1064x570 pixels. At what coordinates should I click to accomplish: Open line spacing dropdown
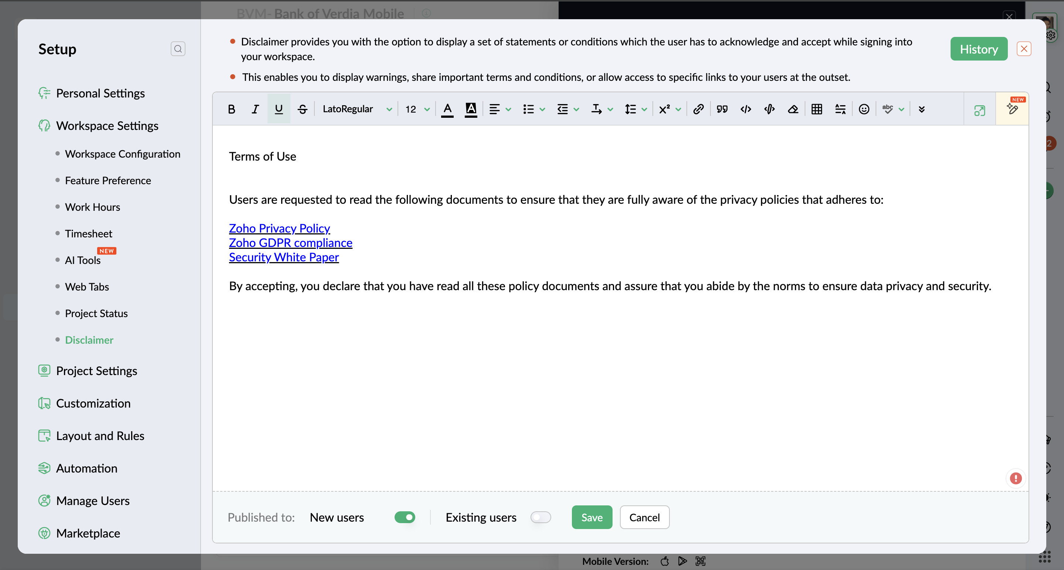(x=636, y=109)
